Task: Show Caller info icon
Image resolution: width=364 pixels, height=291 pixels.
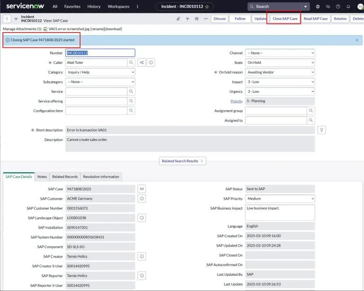Action: pyautogui.click(x=151, y=62)
